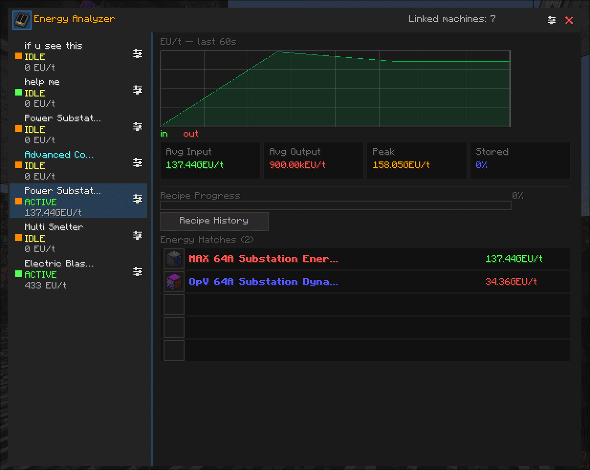Image resolution: width=590 pixels, height=470 pixels.
Task: Select the 'help me' machine entry
Action: [x=78, y=93]
